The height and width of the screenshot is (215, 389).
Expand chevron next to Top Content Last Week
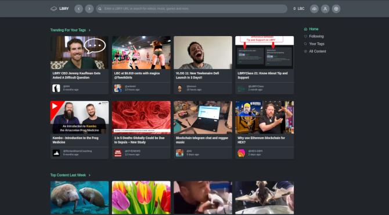(89, 175)
